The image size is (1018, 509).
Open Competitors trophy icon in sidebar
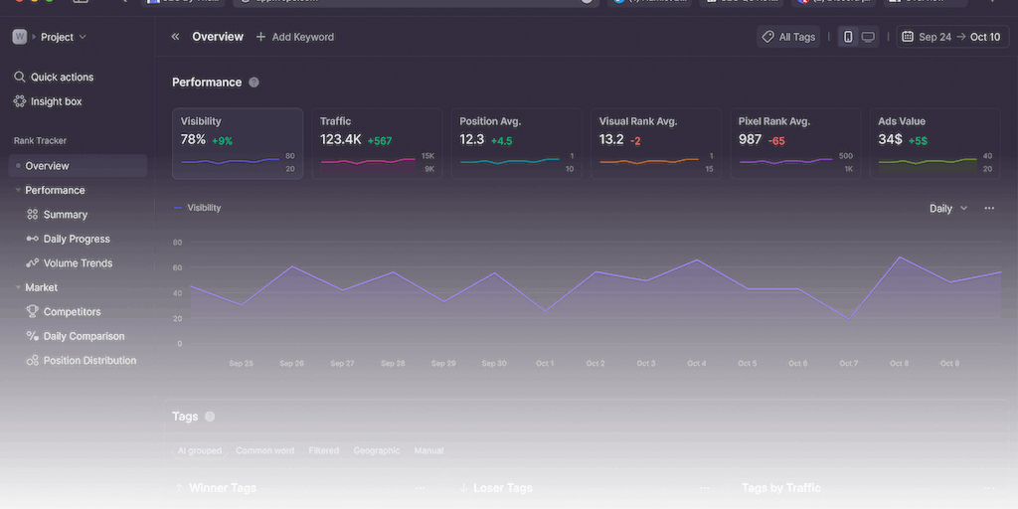click(33, 312)
